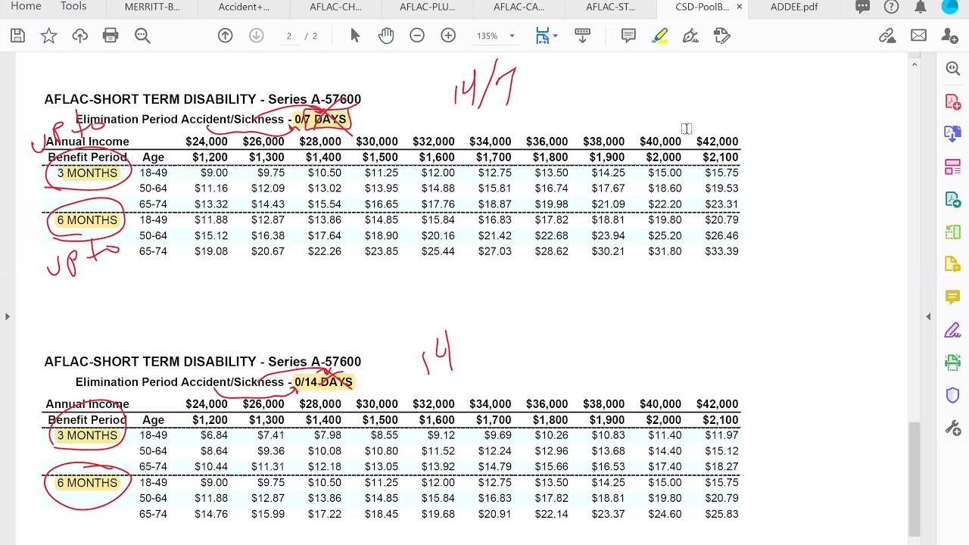
Task: Open the wrench more tools icon
Action: 952,428
